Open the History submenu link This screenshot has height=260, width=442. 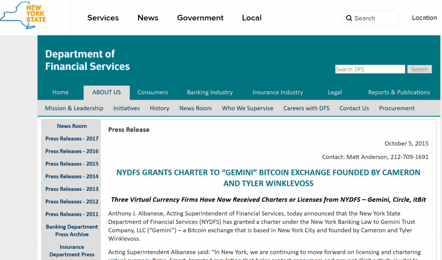[x=159, y=108]
